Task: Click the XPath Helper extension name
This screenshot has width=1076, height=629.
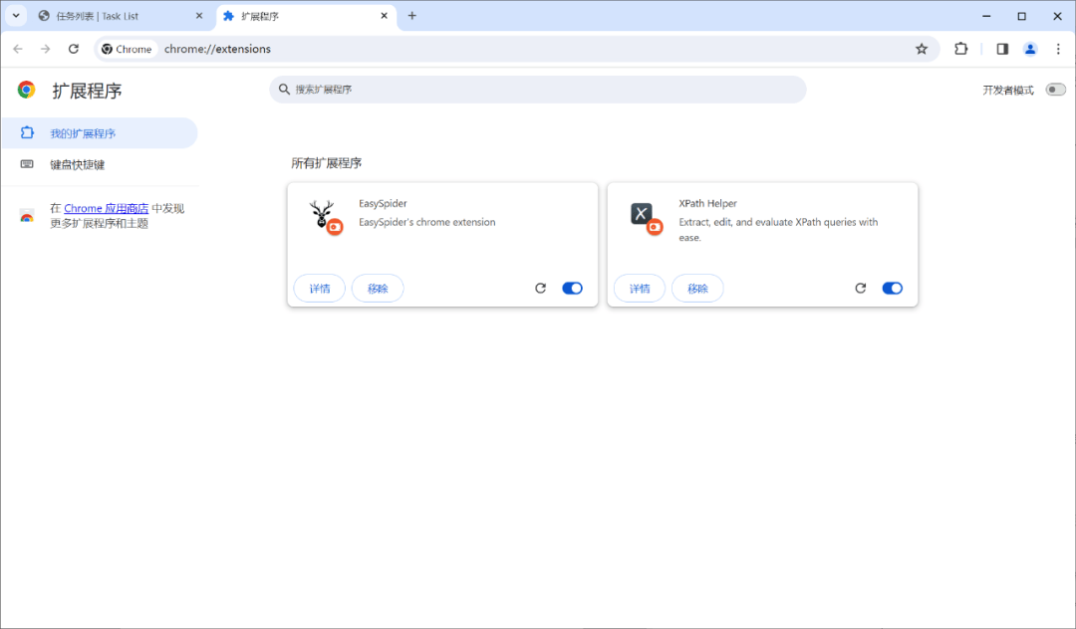Action: coord(708,203)
